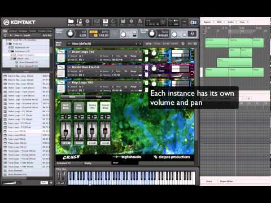Open the View dropdown in file browser toolbar
This screenshot has height=203, width=271.
(18, 36)
